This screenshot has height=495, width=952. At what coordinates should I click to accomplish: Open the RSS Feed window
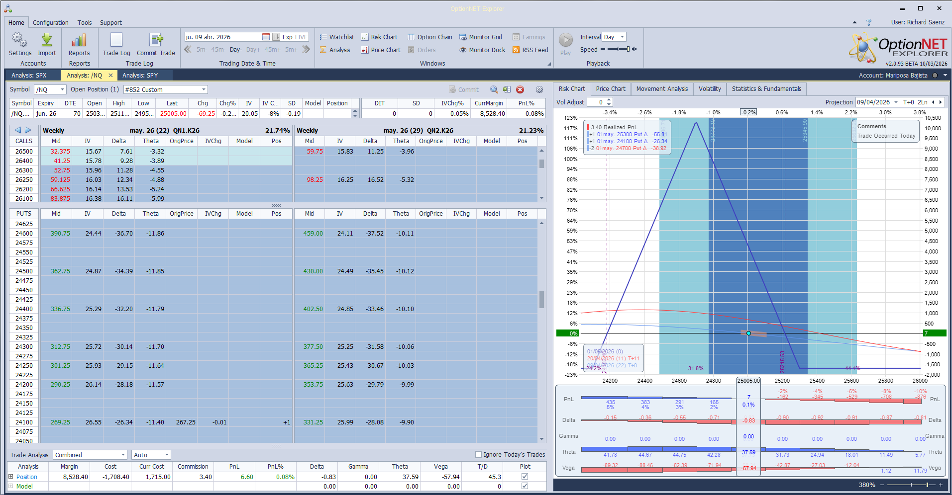click(530, 50)
